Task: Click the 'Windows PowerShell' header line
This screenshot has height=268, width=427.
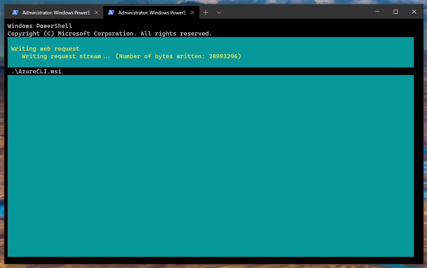Action: 40,26
